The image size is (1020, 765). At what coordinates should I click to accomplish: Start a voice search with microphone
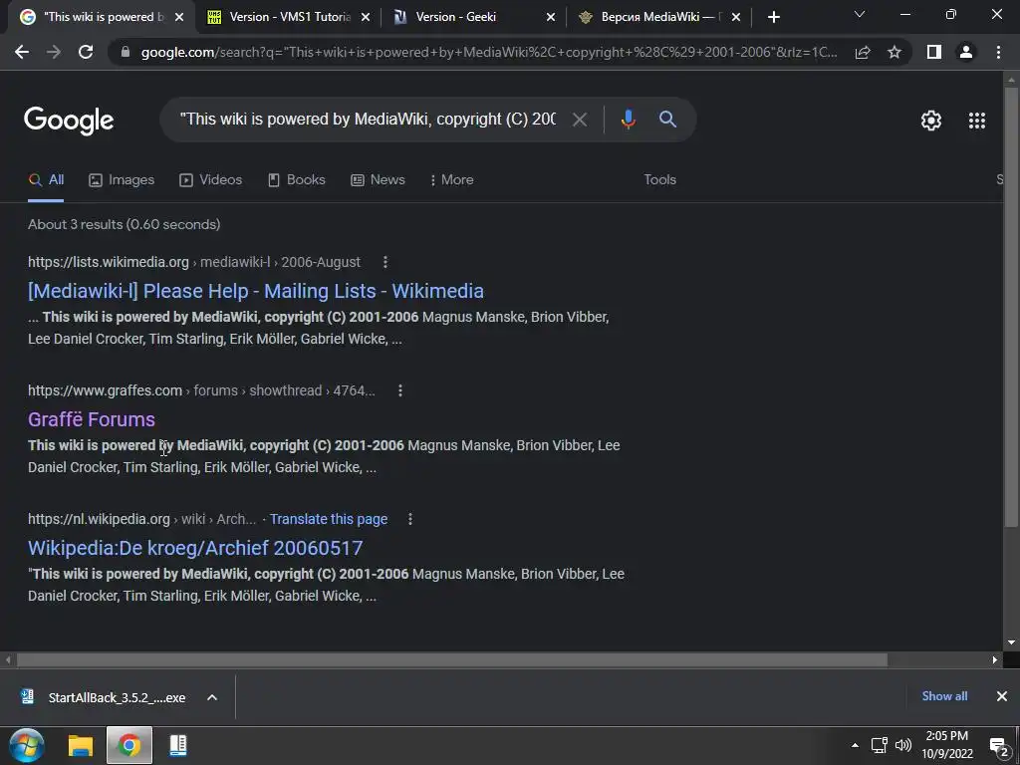tap(628, 120)
